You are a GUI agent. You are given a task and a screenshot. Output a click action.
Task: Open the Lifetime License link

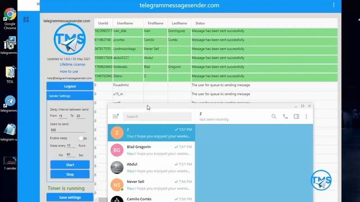(x=73, y=65)
